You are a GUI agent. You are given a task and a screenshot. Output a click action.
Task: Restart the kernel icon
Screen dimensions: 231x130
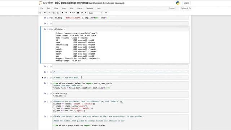pyautogui.click(x=82, y=13)
